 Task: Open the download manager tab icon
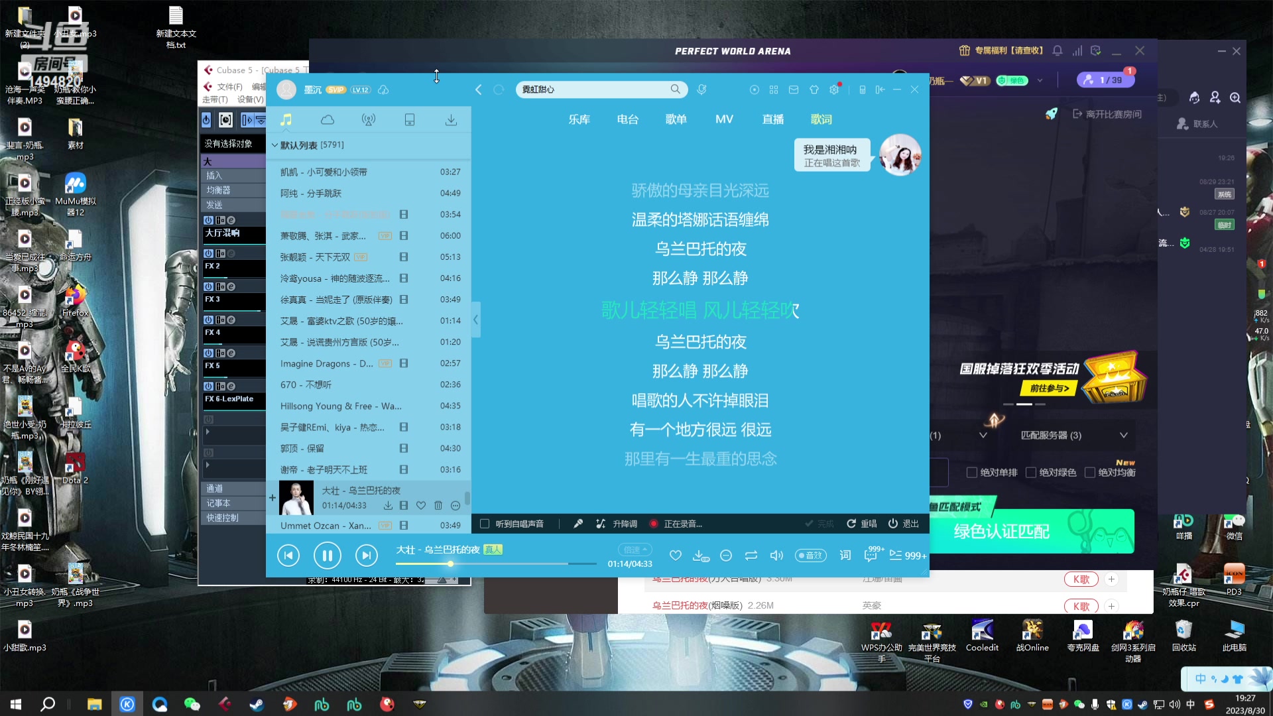[x=451, y=119]
